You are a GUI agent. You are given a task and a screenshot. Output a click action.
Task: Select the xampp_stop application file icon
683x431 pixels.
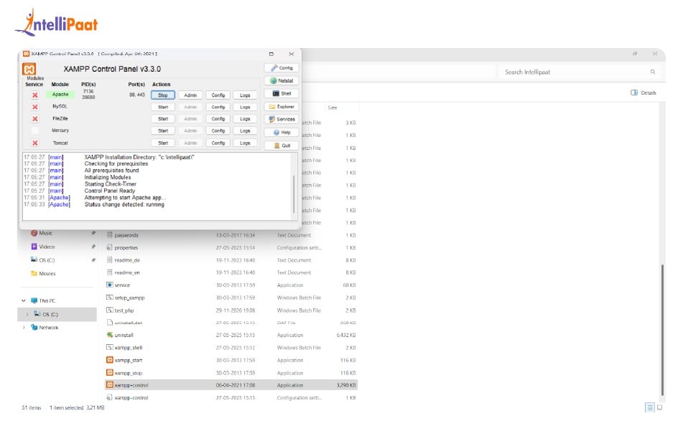(110, 373)
